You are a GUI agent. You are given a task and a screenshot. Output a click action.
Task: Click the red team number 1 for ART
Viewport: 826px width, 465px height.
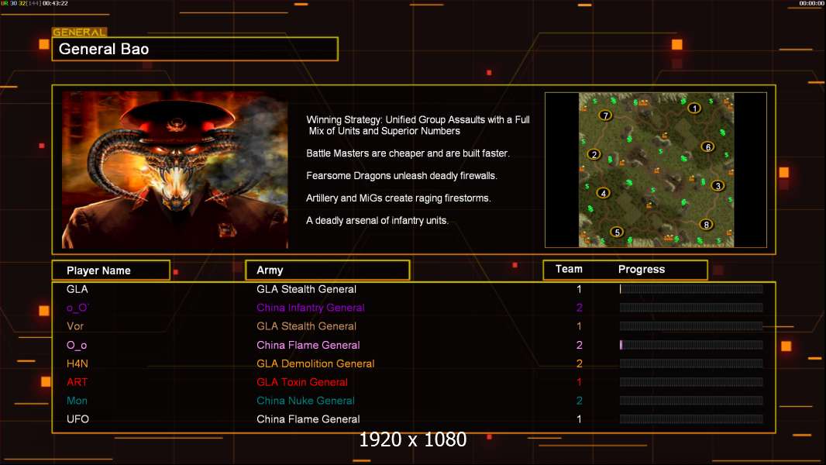click(x=579, y=382)
